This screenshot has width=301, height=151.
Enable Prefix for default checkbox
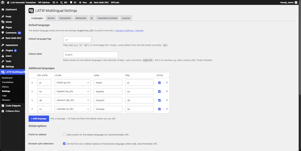[x=64, y=135]
